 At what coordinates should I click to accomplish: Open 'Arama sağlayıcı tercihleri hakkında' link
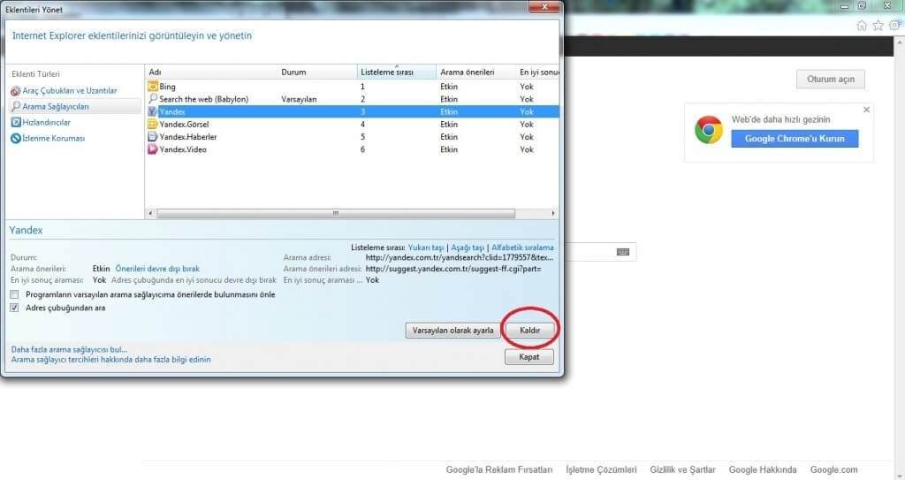(110, 359)
